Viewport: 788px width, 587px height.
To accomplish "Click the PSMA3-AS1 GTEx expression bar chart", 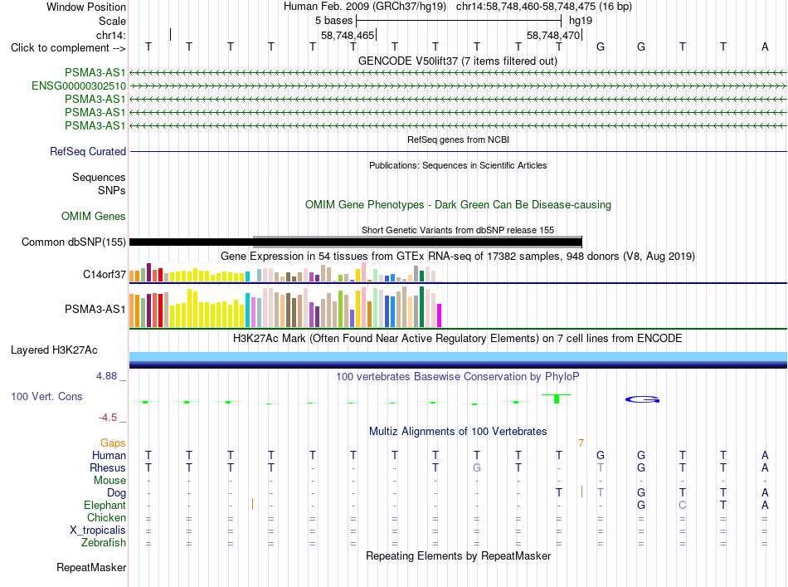I will 285,307.
